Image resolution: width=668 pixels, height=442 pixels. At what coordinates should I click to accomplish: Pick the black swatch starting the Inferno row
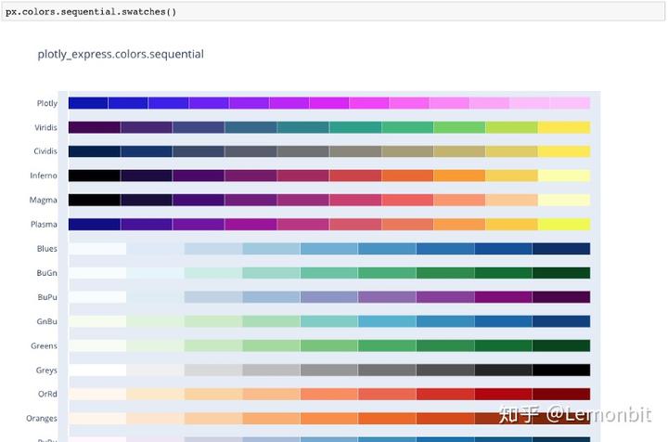[x=94, y=175]
